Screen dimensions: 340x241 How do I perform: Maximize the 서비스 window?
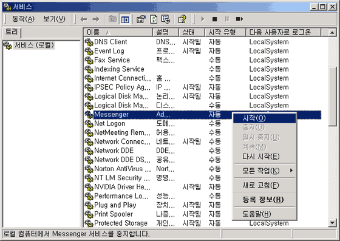pos(322,7)
